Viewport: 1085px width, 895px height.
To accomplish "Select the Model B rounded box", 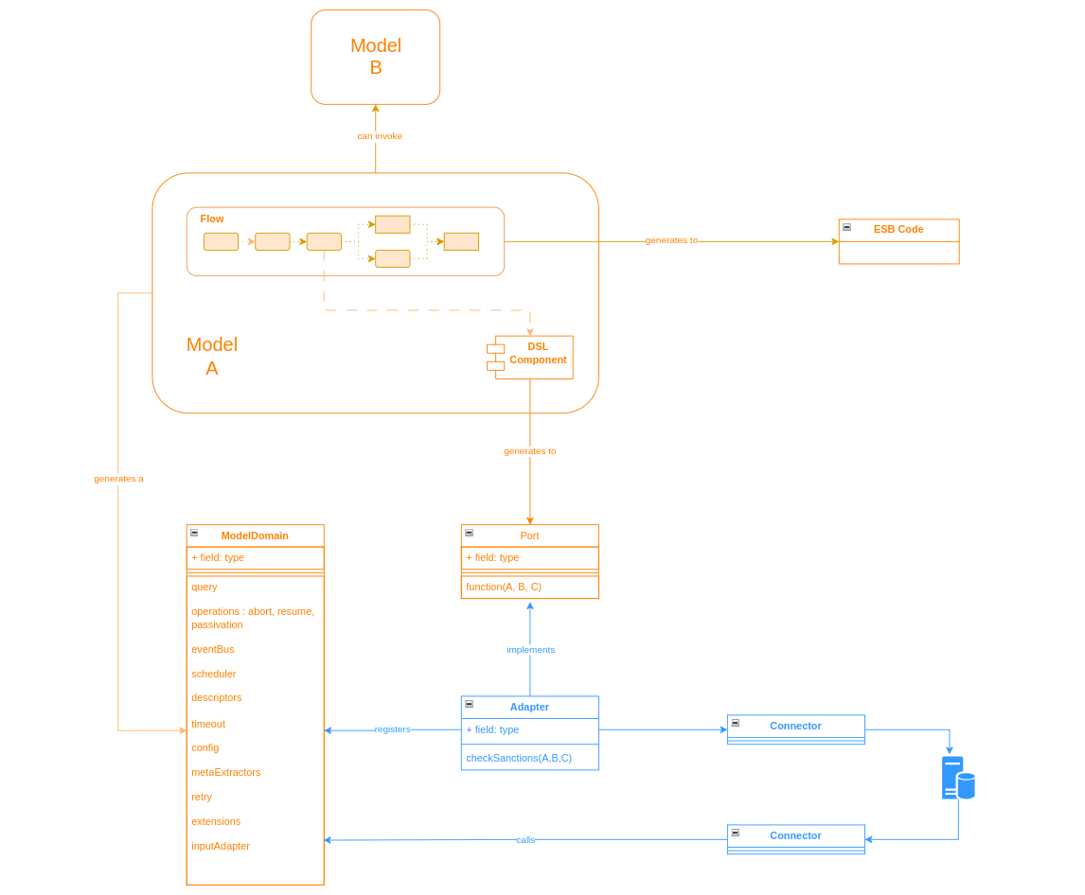I will click(375, 57).
